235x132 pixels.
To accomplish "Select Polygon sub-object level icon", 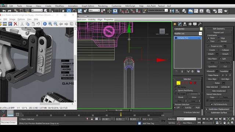I will (191, 83).
